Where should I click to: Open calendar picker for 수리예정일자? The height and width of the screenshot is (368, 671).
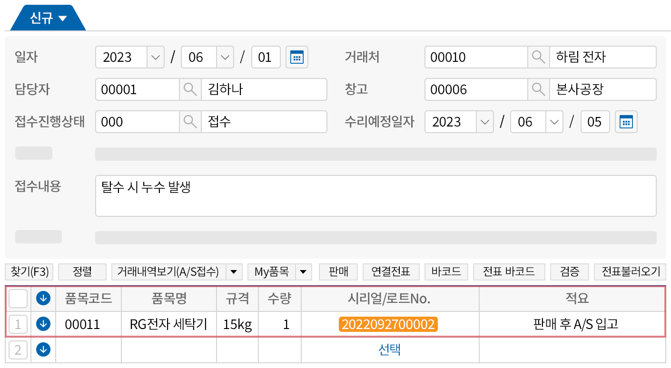(x=626, y=122)
